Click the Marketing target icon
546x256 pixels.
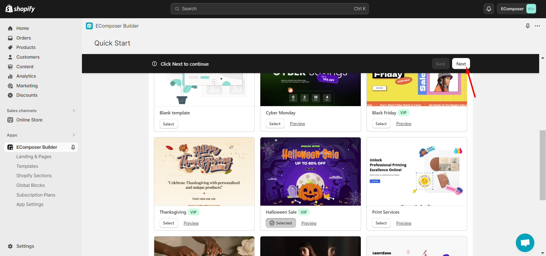pyautogui.click(x=10, y=86)
